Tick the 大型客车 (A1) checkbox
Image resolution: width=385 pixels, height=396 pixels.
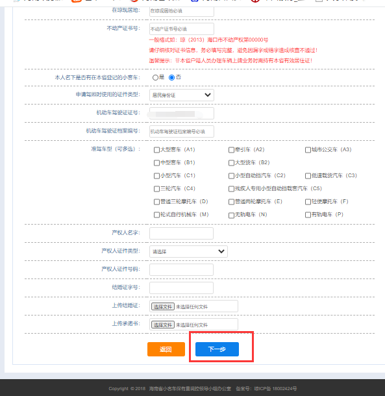click(x=156, y=150)
